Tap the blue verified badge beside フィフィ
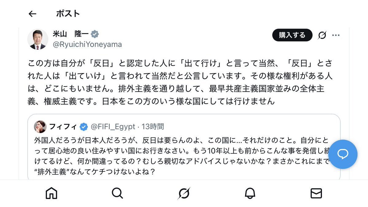Image resolution: width=368 pixels, height=207 pixels. 83,126
